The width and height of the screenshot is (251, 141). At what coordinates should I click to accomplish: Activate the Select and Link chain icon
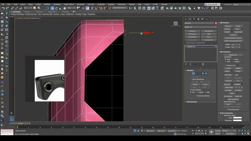click(12, 8)
